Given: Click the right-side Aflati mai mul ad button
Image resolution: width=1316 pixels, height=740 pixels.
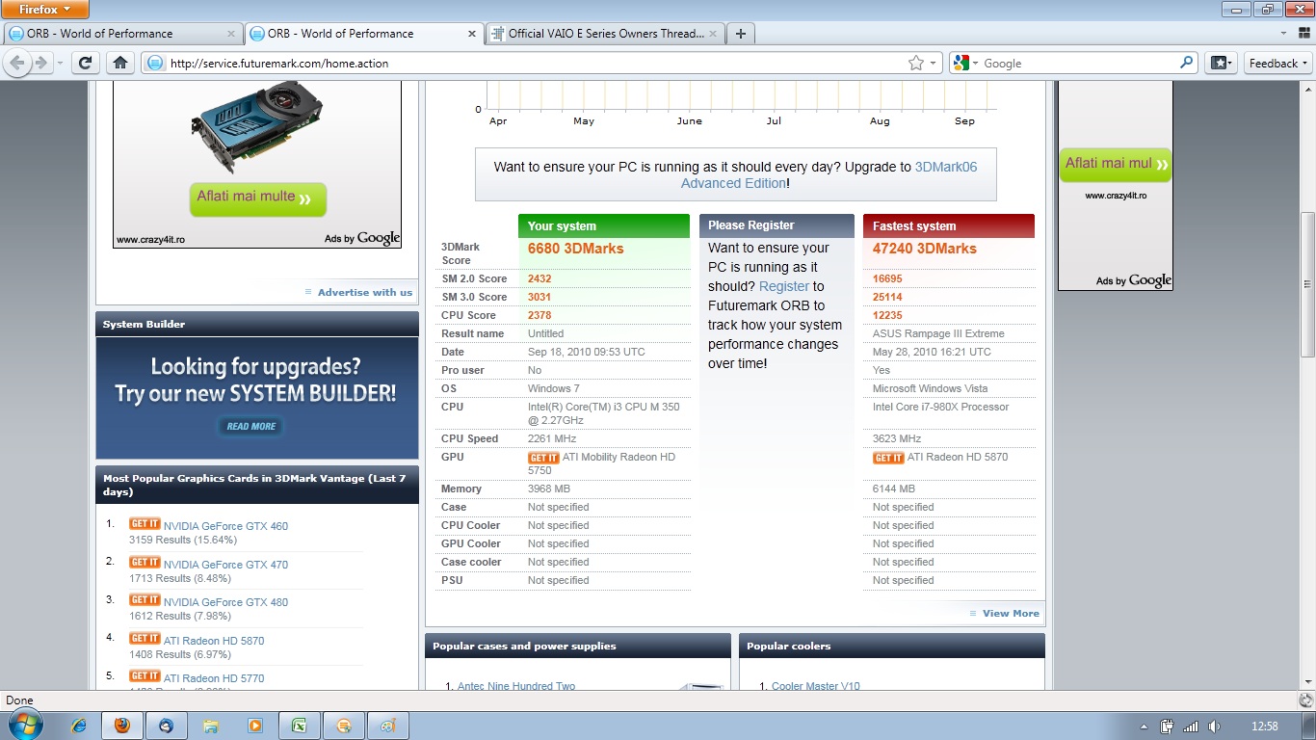Looking at the screenshot, I should pyautogui.click(x=1116, y=164).
